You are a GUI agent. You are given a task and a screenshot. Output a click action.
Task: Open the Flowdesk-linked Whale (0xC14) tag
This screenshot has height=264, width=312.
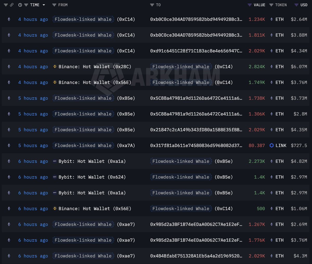pos(83,19)
